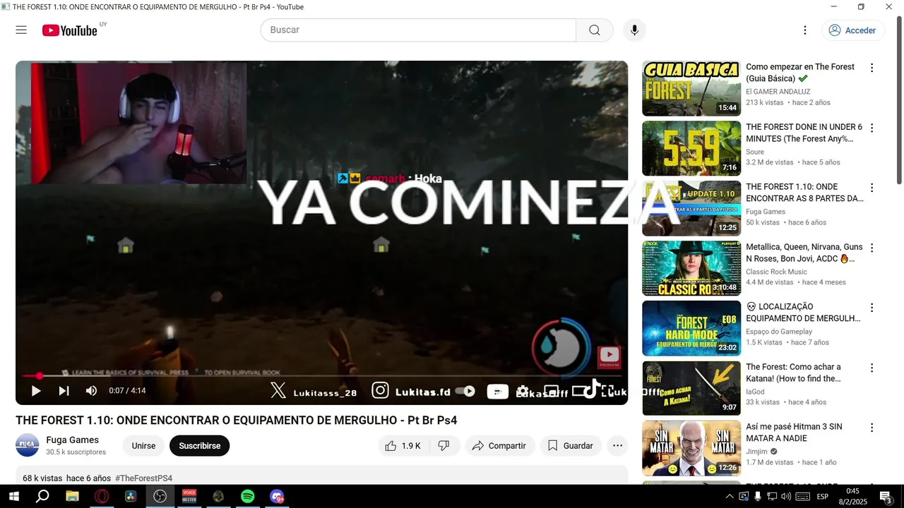Start voice search with the microphone

[x=634, y=30]
